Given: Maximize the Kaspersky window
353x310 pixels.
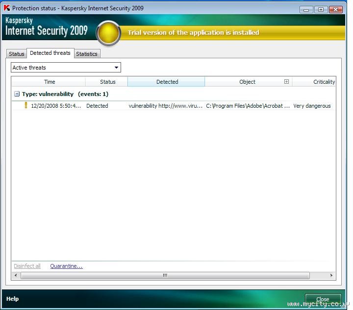Looking at the screenshot, I should coord(321,9).
